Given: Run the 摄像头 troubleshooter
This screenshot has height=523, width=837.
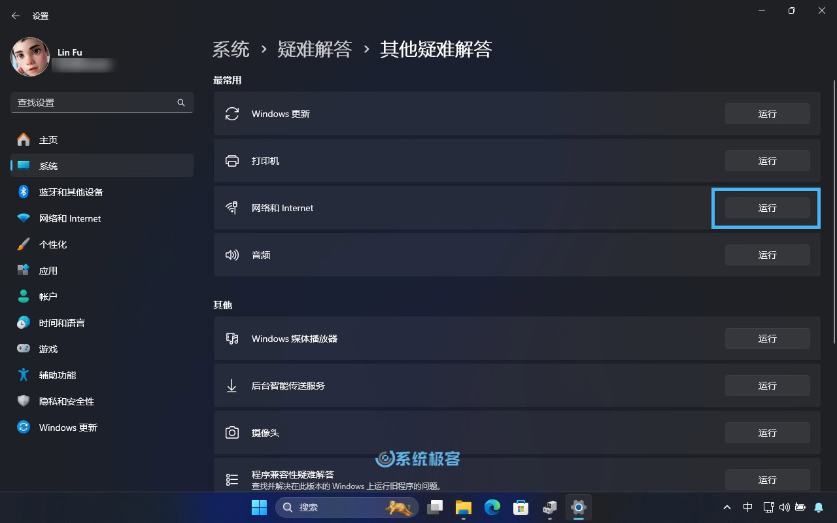Looking at the screenshot, I should click(767, 433).
